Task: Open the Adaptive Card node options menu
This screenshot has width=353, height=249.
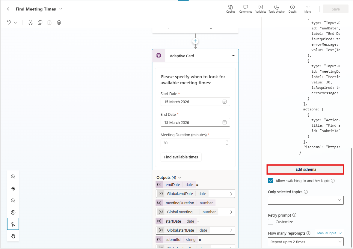Action: tap(233, 55)
